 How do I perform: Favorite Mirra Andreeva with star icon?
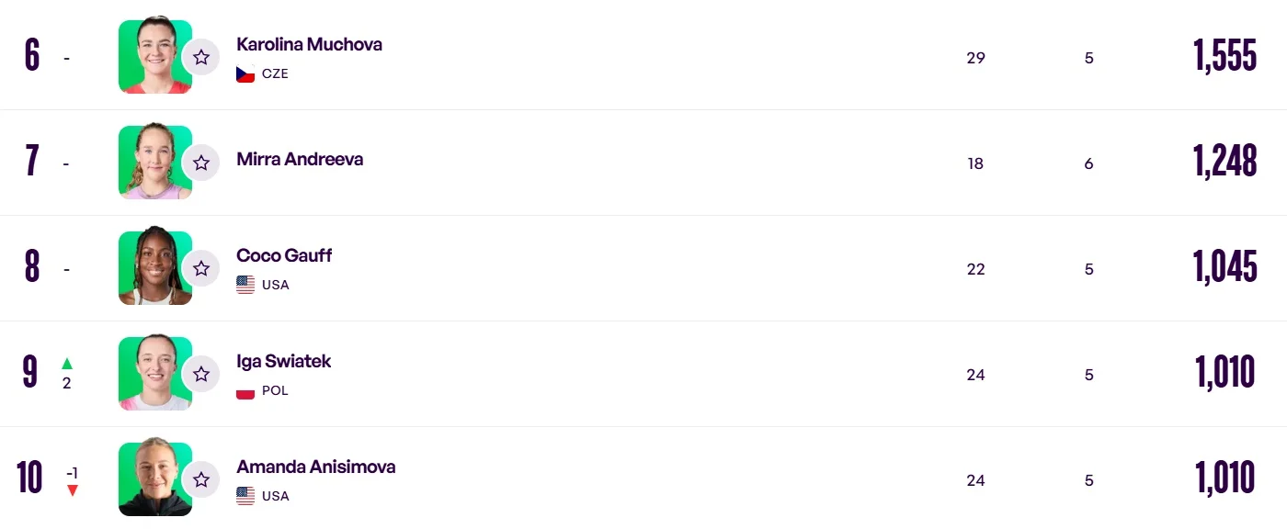(200, 163)
